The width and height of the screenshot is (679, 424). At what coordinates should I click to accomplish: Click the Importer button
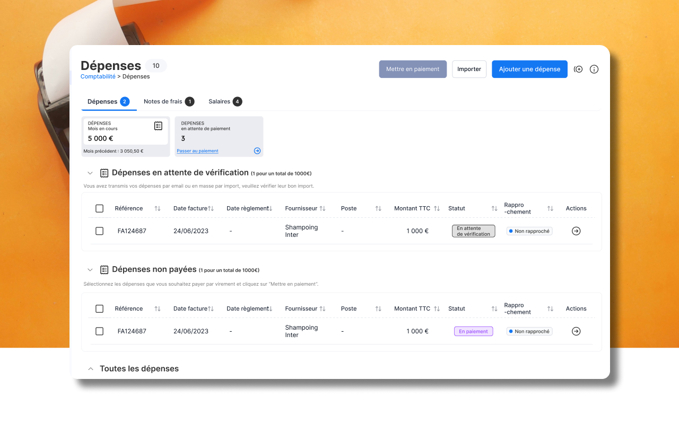coord(469,69)
